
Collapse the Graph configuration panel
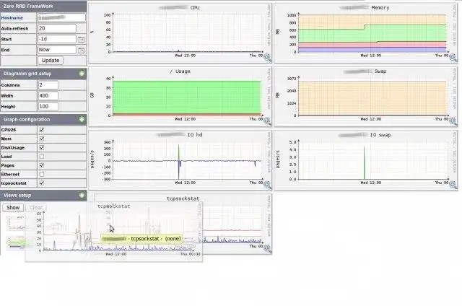(x=82, y=119)
